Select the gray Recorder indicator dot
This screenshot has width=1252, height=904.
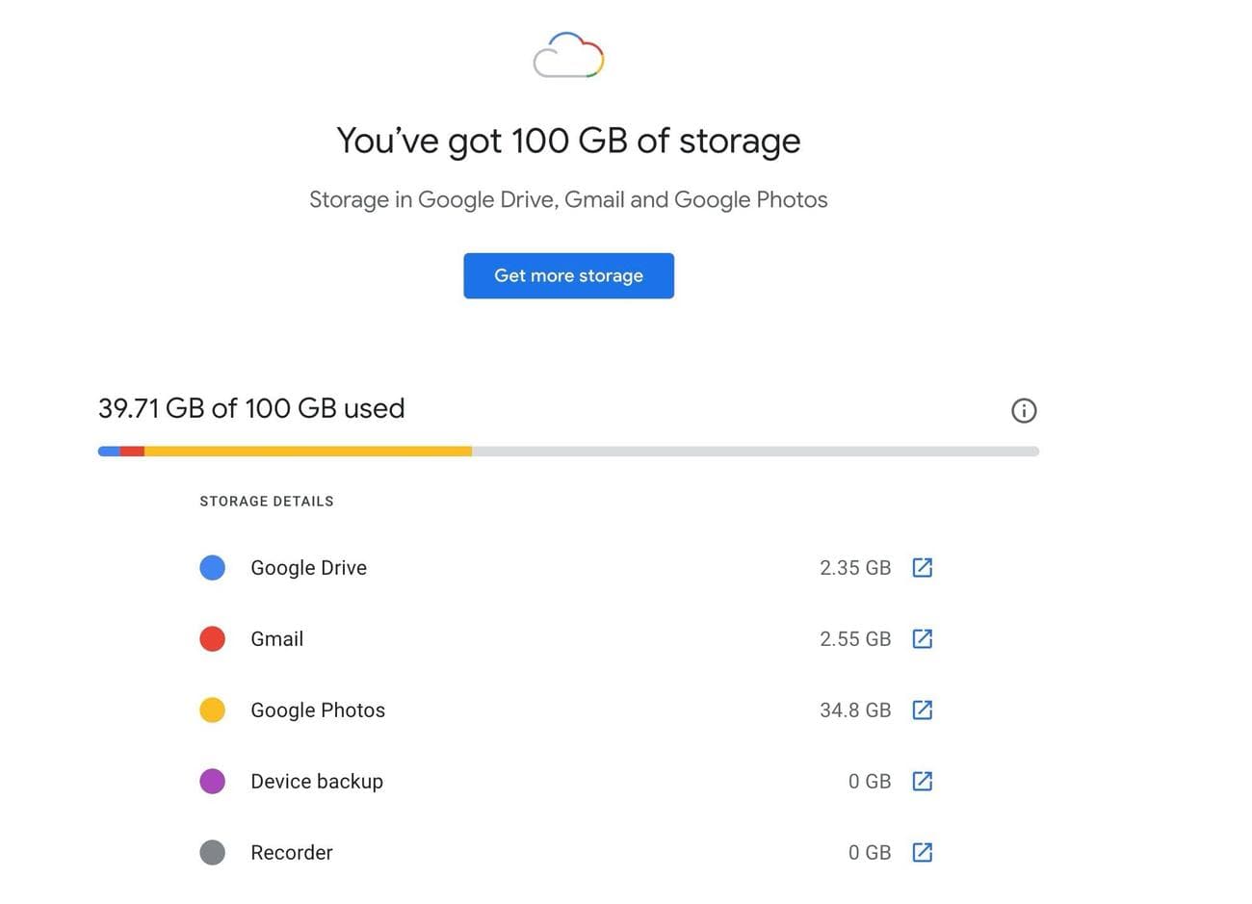pyautogui.click(x=212, y=852)
